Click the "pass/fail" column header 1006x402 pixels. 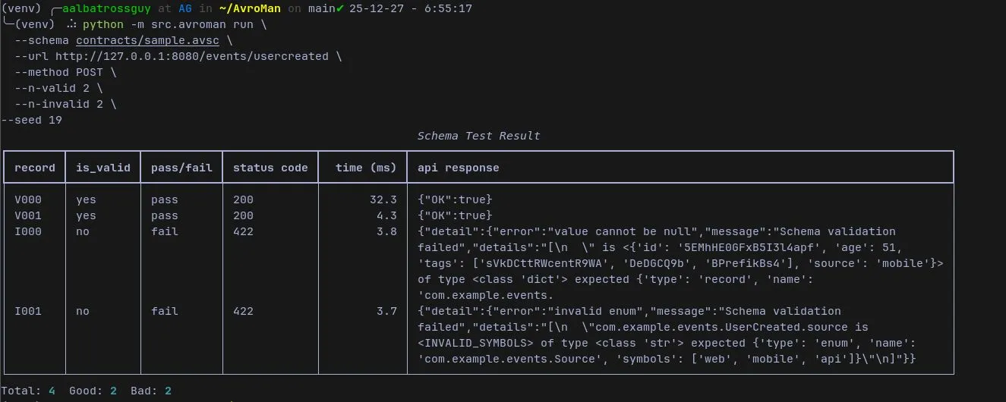pos(181,168)
